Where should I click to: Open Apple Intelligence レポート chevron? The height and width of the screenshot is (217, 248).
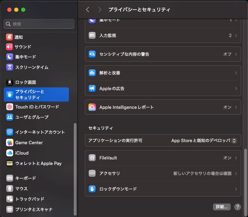236,107
